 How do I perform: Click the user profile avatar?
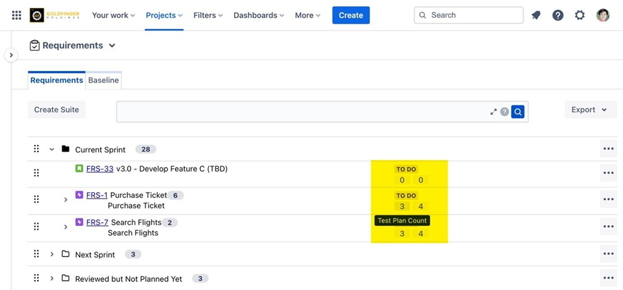pyautogui.click(x=602, y=15)
